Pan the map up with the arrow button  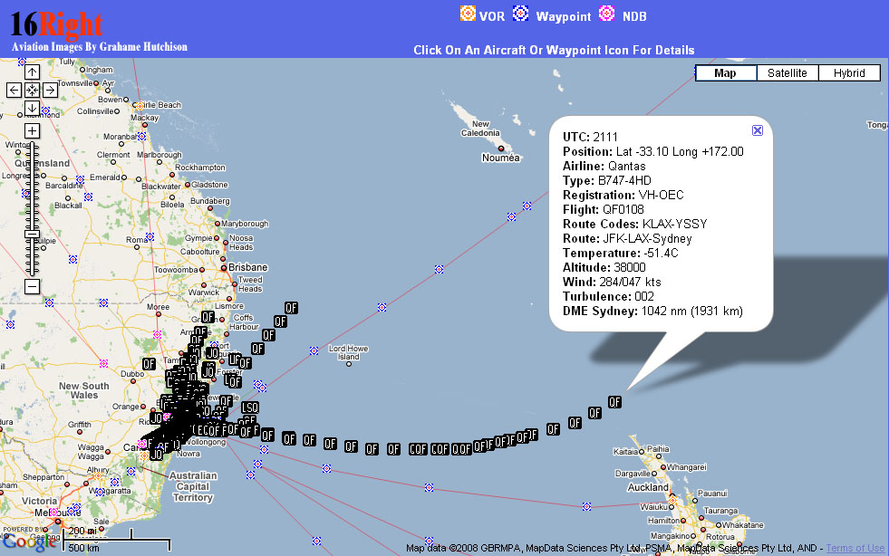[33, 72]
